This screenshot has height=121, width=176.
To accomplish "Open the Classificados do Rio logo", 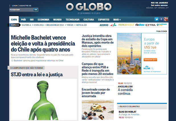I will [162, 25].
